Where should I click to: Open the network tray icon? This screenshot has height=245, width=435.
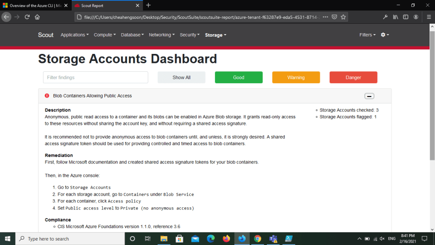coord(375,239)
